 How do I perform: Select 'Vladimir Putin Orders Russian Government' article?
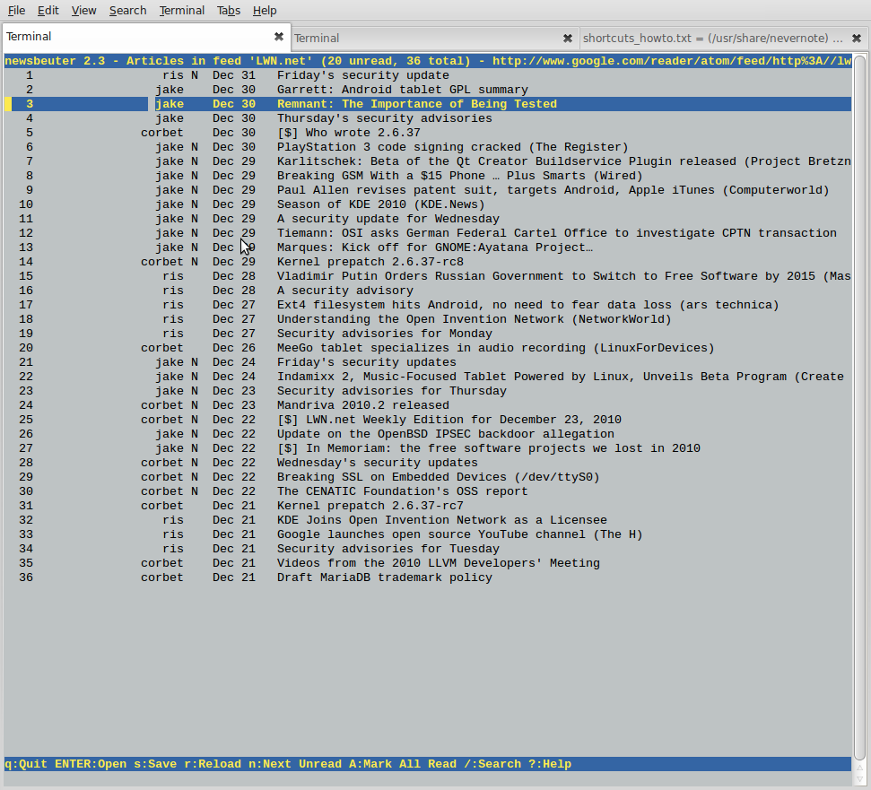pos(428,276)
